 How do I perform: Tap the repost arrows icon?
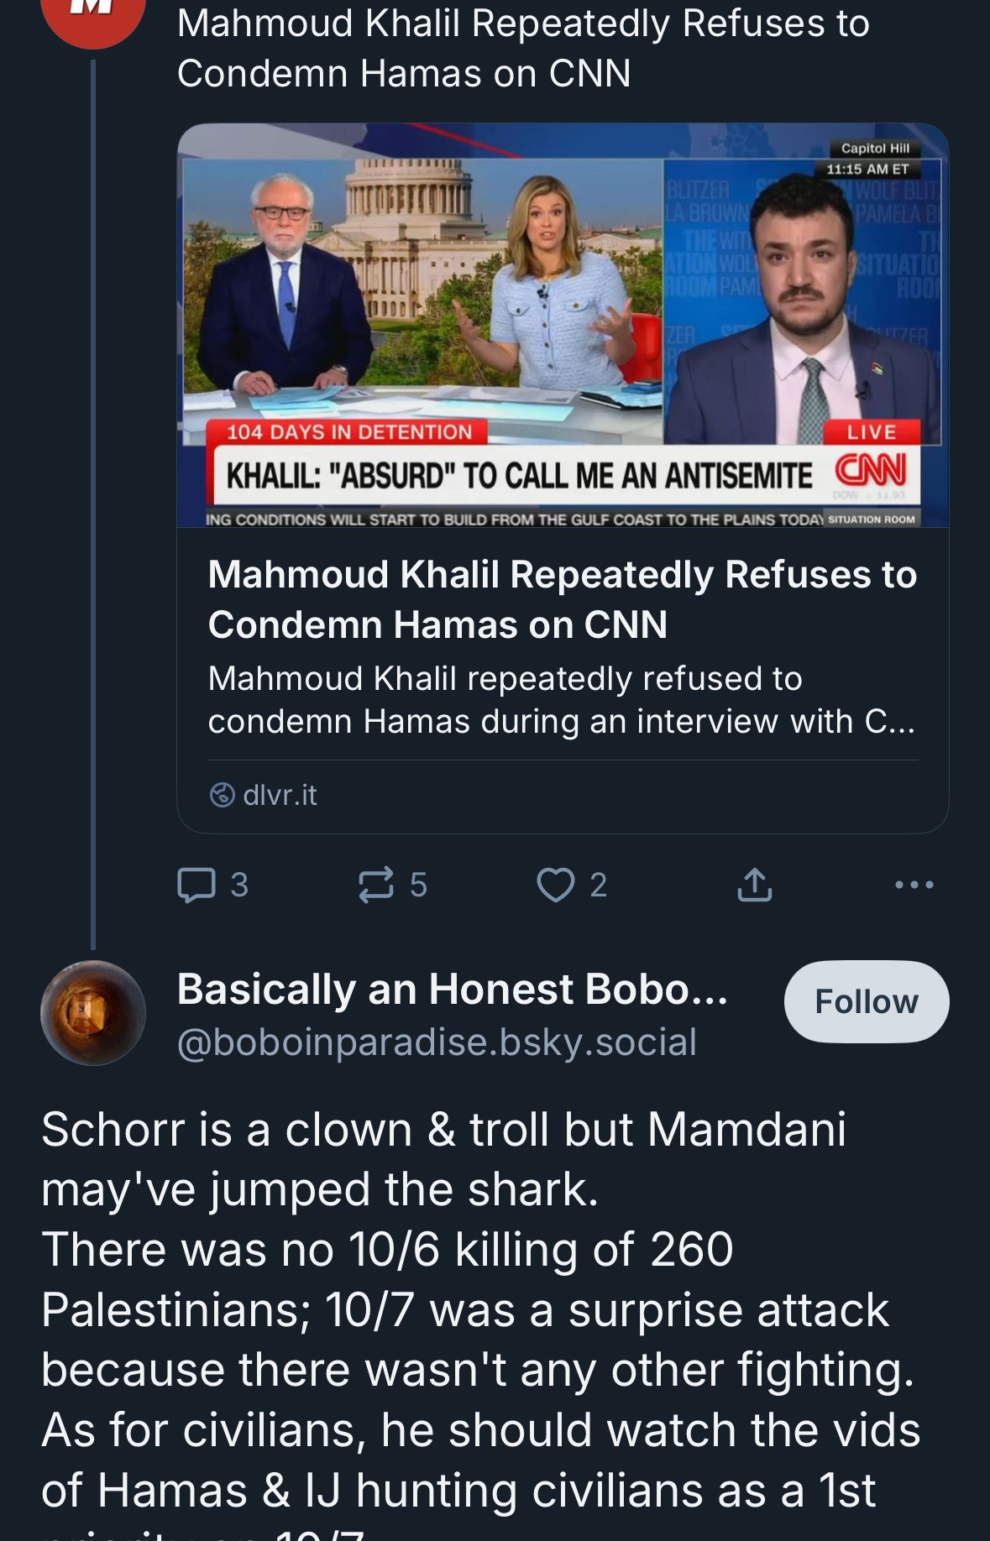tap(375, 885)
